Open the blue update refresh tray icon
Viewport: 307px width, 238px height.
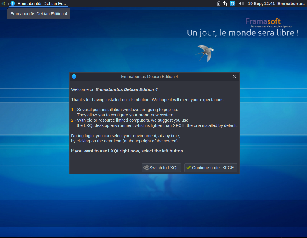click(232, 4)
